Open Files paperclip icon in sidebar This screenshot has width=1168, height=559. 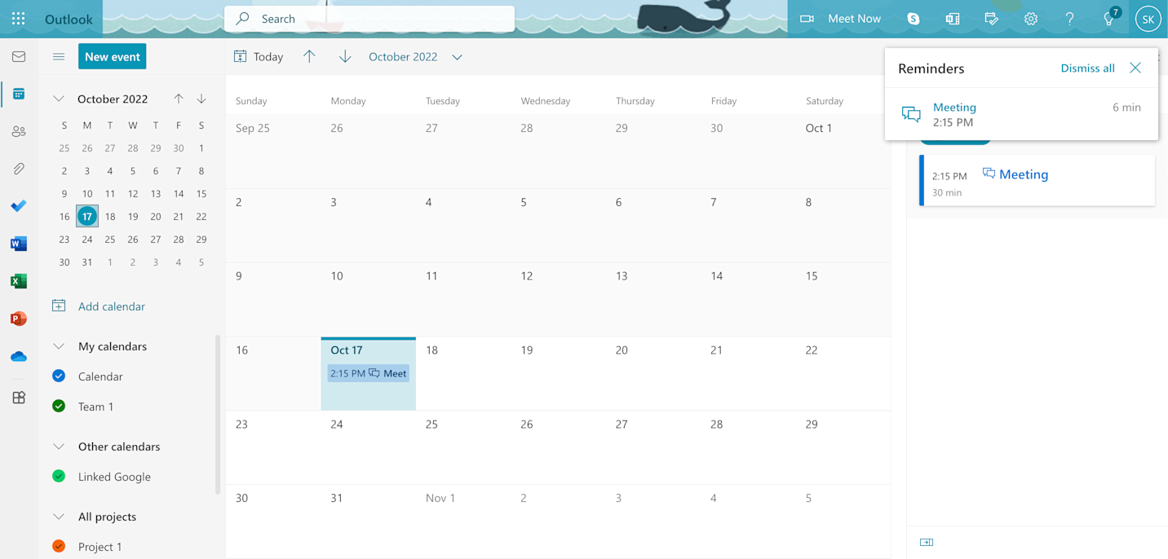click(19, 169)
